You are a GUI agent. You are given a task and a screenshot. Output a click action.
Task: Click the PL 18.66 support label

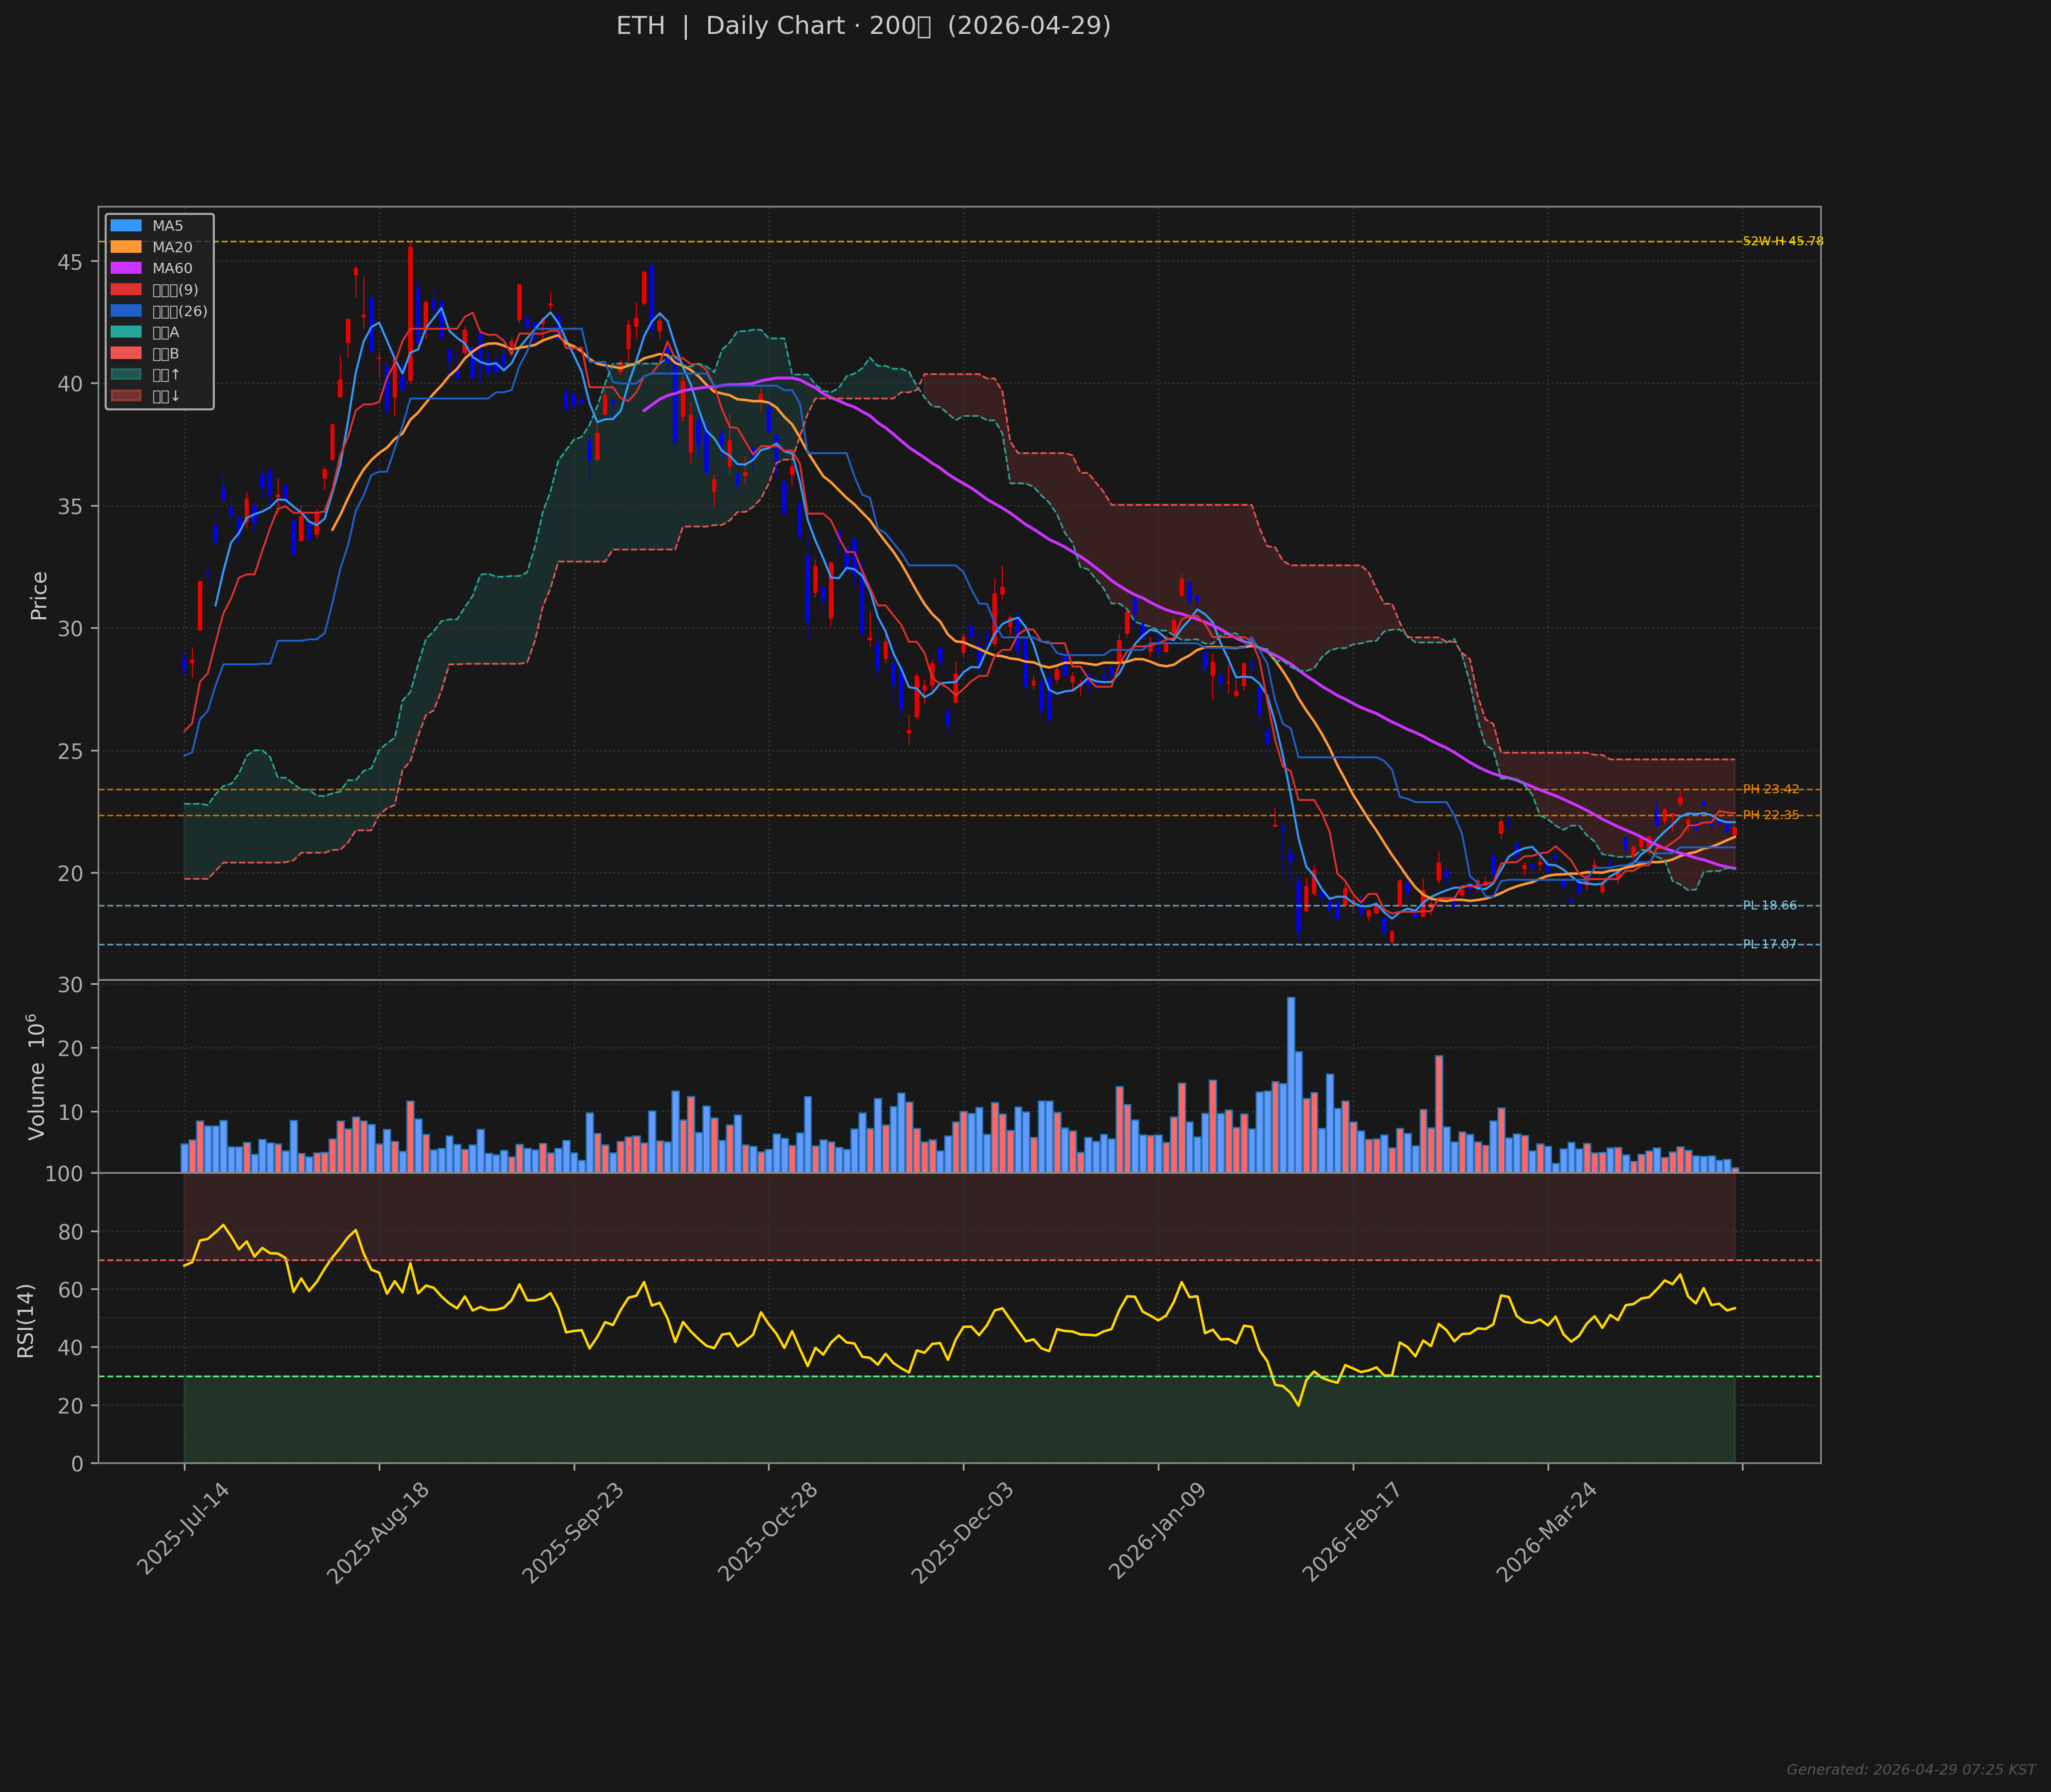point(1769,906)
